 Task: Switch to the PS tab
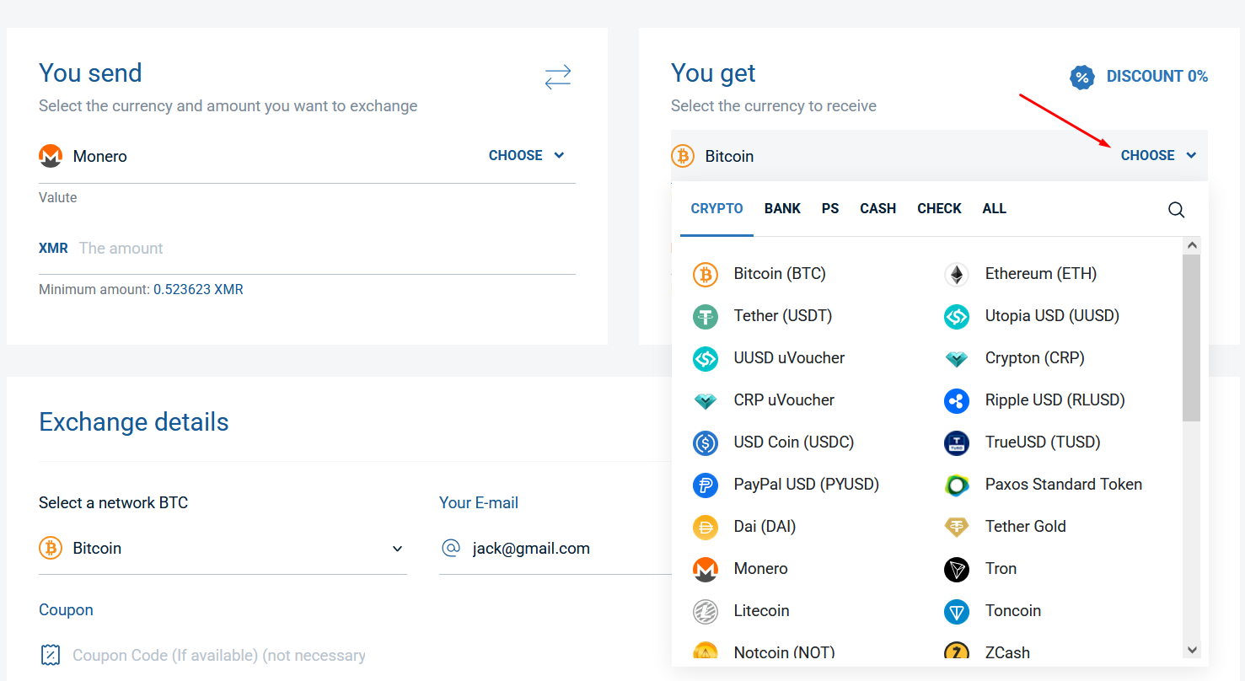point(830,208)
